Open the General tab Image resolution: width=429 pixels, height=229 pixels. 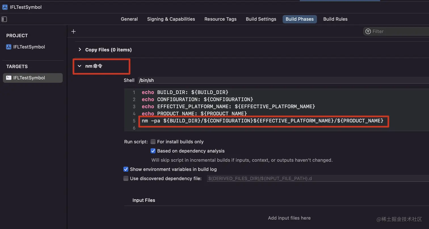click(129, 19)
